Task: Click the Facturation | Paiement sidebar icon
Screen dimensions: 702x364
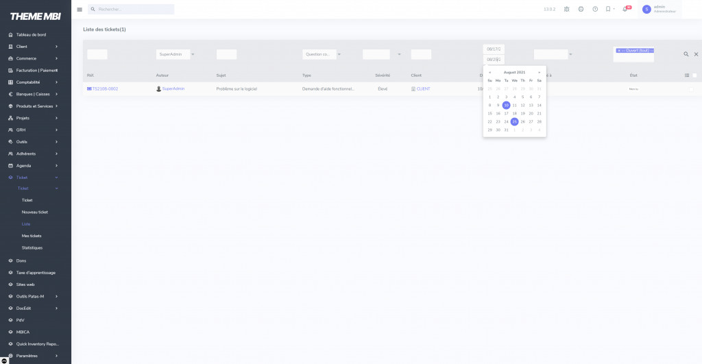Action: (x=11, y=71)
